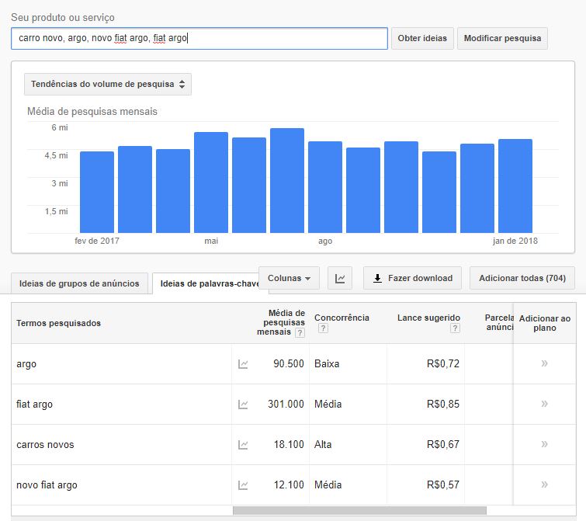Focus the product or service search field
This screenshot has width=586, height=521.
pyautogui.click(x=199, y=38)
